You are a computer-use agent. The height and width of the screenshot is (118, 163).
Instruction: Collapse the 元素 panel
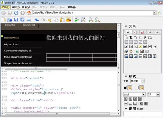[x=126, y=26]
